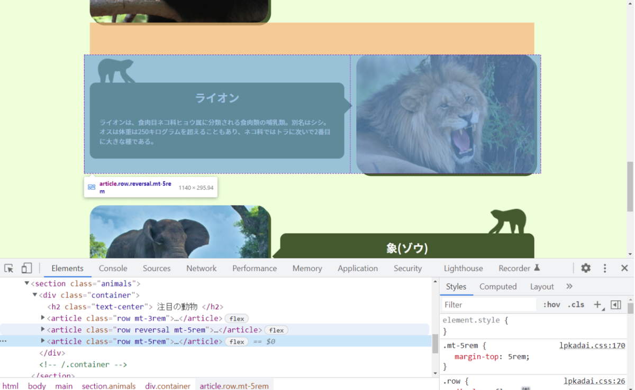Screen dimensions: 635x390
Task: Switch to the Elements tab
Action: 67,268
